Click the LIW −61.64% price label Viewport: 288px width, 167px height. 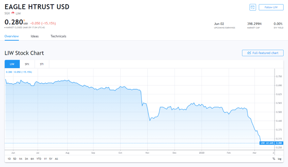pos(267,143)
